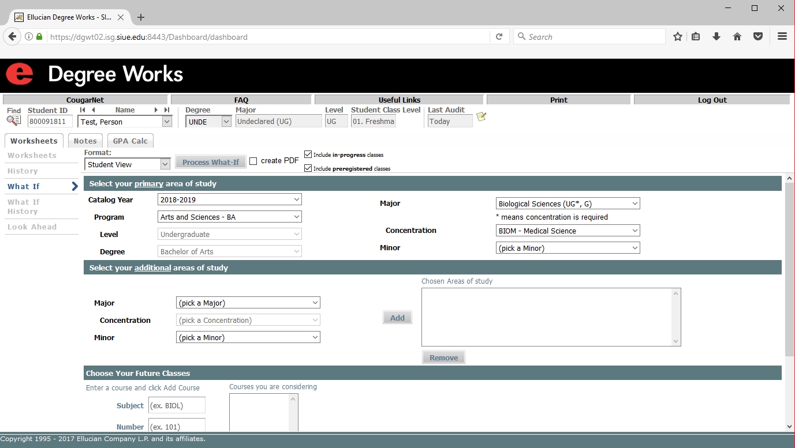Viewport: 795px width, 448px height.
Task: Reload the page with refresh icon
Action: coord(499,37)
